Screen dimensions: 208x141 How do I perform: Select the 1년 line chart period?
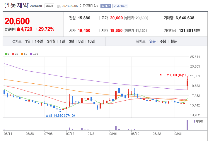[62, 41]
